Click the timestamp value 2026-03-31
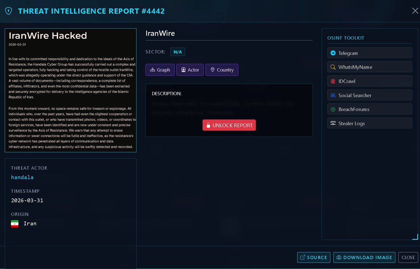The image size is (420, 269). [27, 201]
